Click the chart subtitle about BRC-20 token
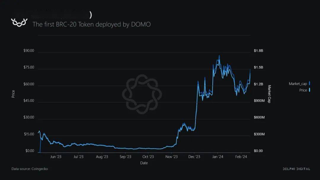Image resolution: width=320 pixels, height=180 pixels. [x=92, y=24]
